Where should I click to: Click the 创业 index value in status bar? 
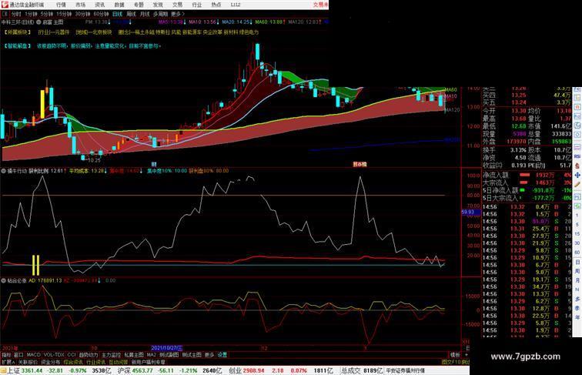coord(254,370)
